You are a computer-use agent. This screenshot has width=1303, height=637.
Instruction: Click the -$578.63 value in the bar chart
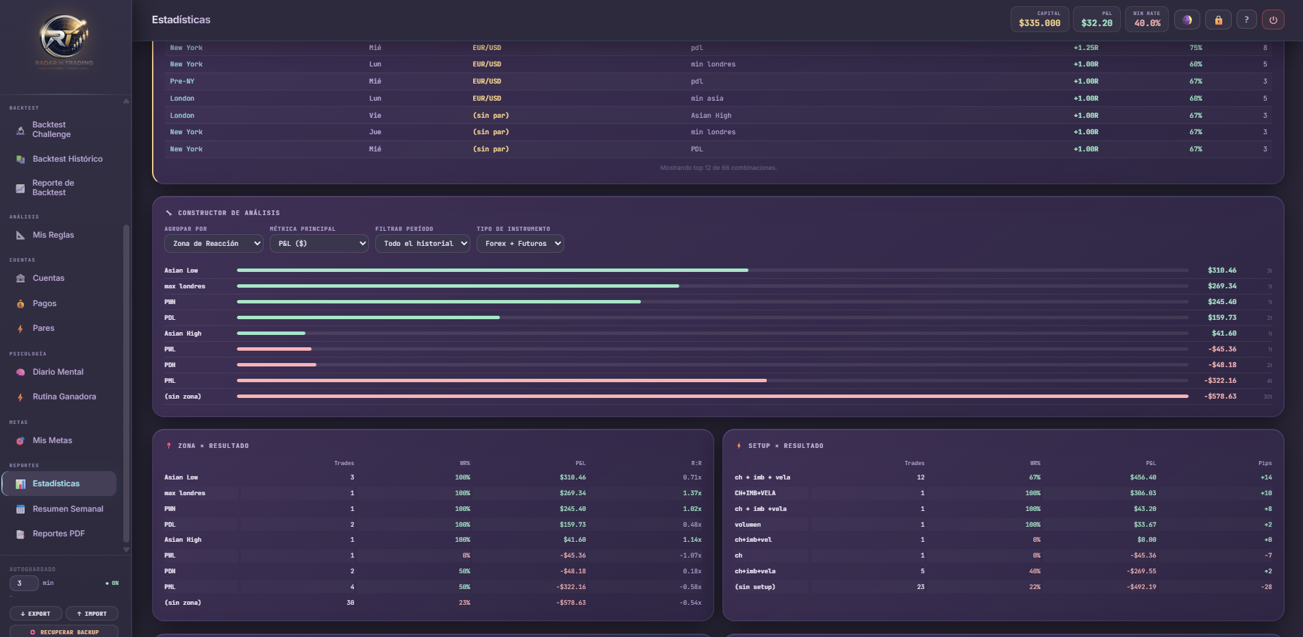1220,397
